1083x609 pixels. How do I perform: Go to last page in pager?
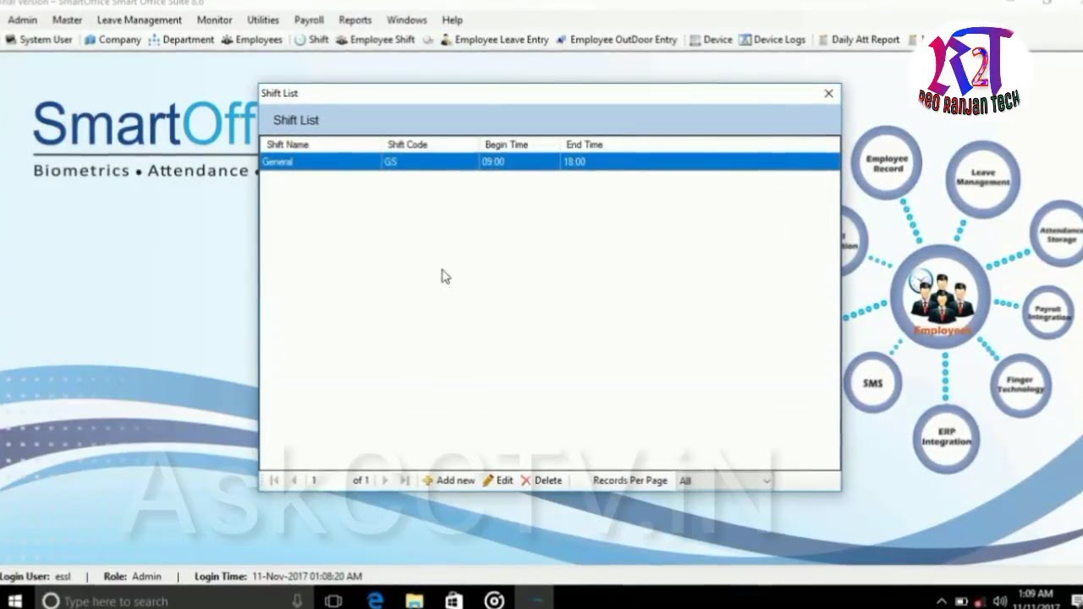[404, 480]
